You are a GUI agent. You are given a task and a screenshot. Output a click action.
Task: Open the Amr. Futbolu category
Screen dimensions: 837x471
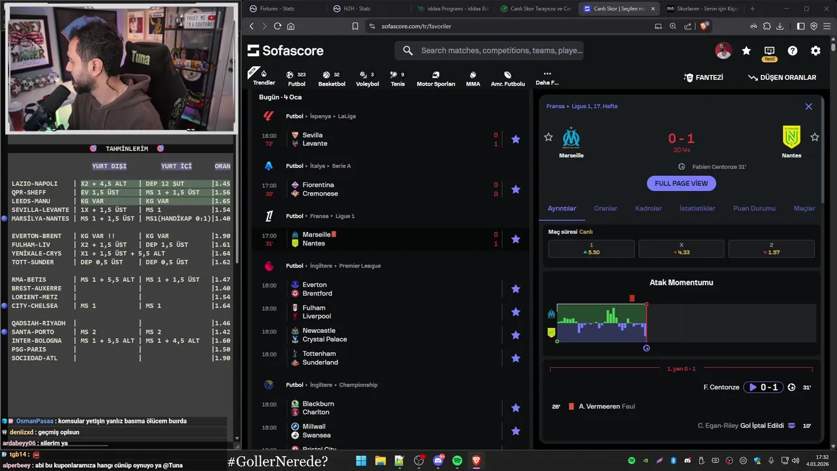[507, 78]
